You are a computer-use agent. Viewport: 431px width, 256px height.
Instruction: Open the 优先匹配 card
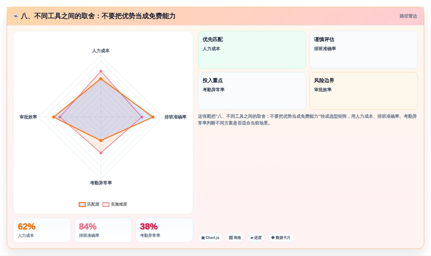[252, 50]
